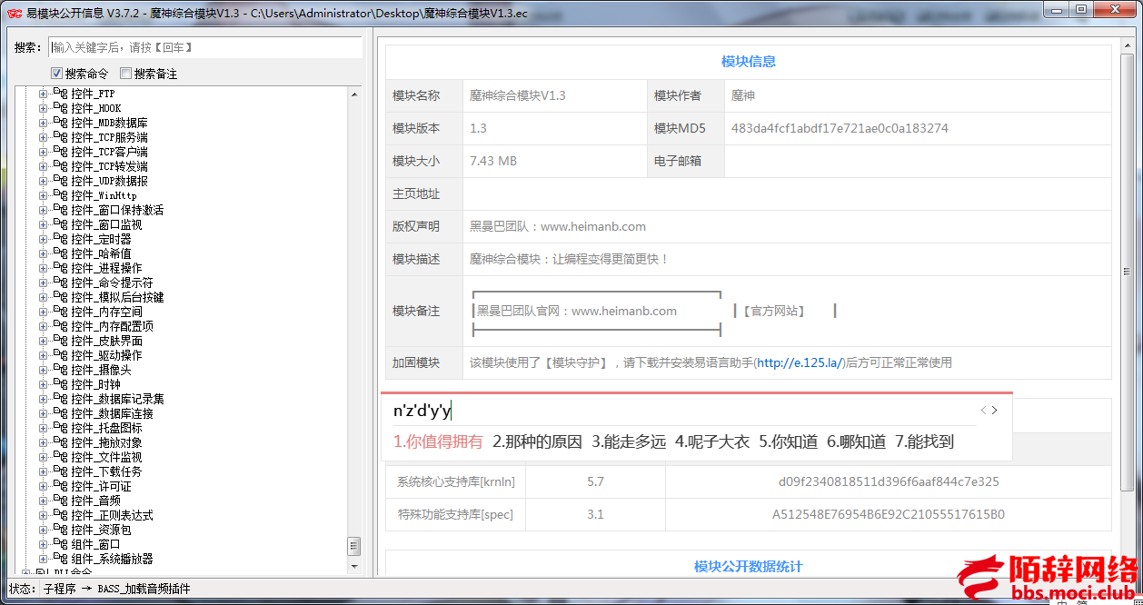The width and height of the screenshot is (1143, 605).
Task: Click the icon next to 控件_音频
Action: click(61, 501)
